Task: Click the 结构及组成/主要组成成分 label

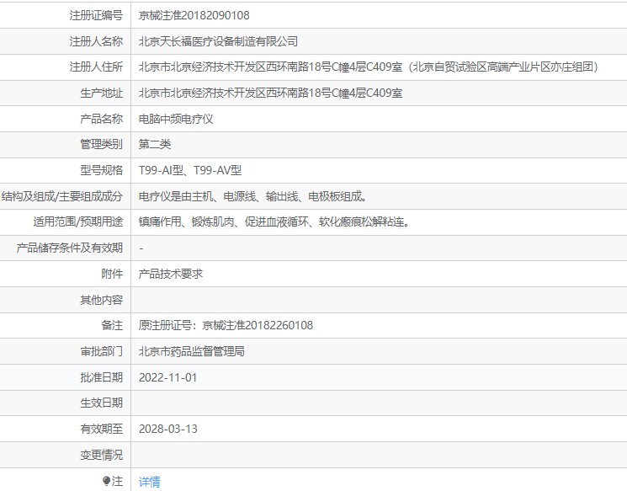Action: [62, 196]
